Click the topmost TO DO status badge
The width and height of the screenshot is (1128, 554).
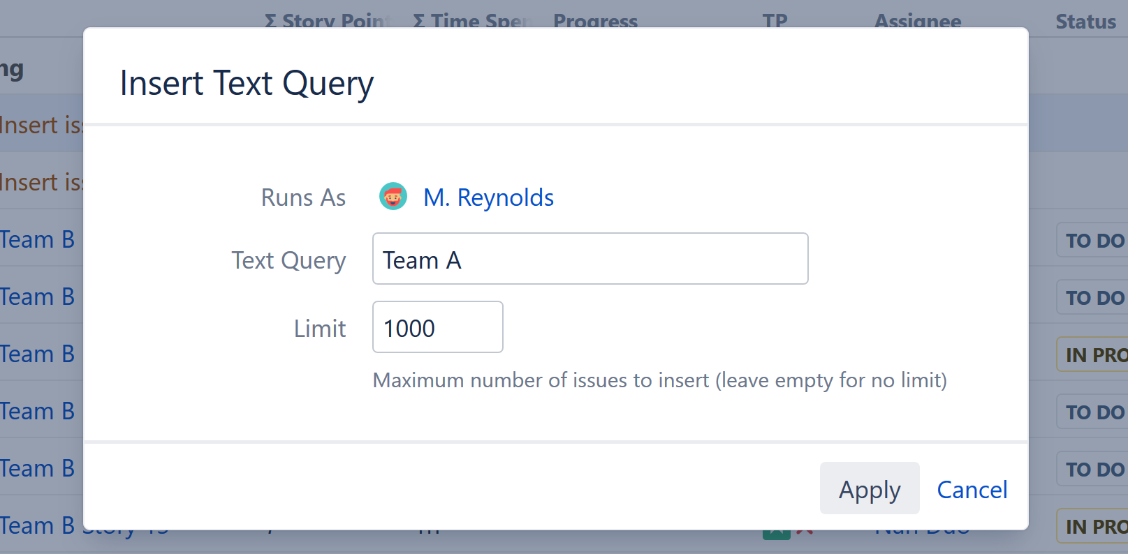click(1093, 241)
